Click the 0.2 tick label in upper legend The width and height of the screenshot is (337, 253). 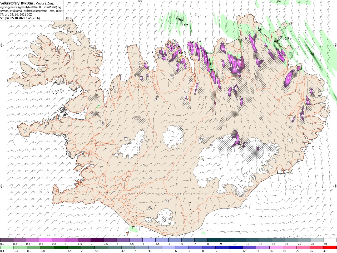click(x=3, y=244)
